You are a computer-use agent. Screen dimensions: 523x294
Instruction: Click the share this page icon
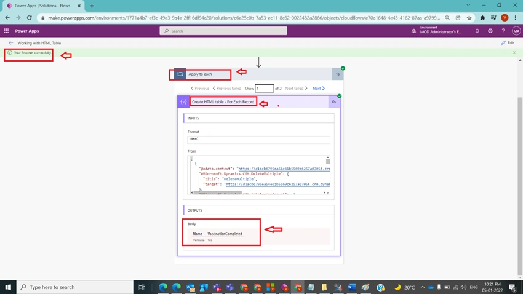[458, 18]
